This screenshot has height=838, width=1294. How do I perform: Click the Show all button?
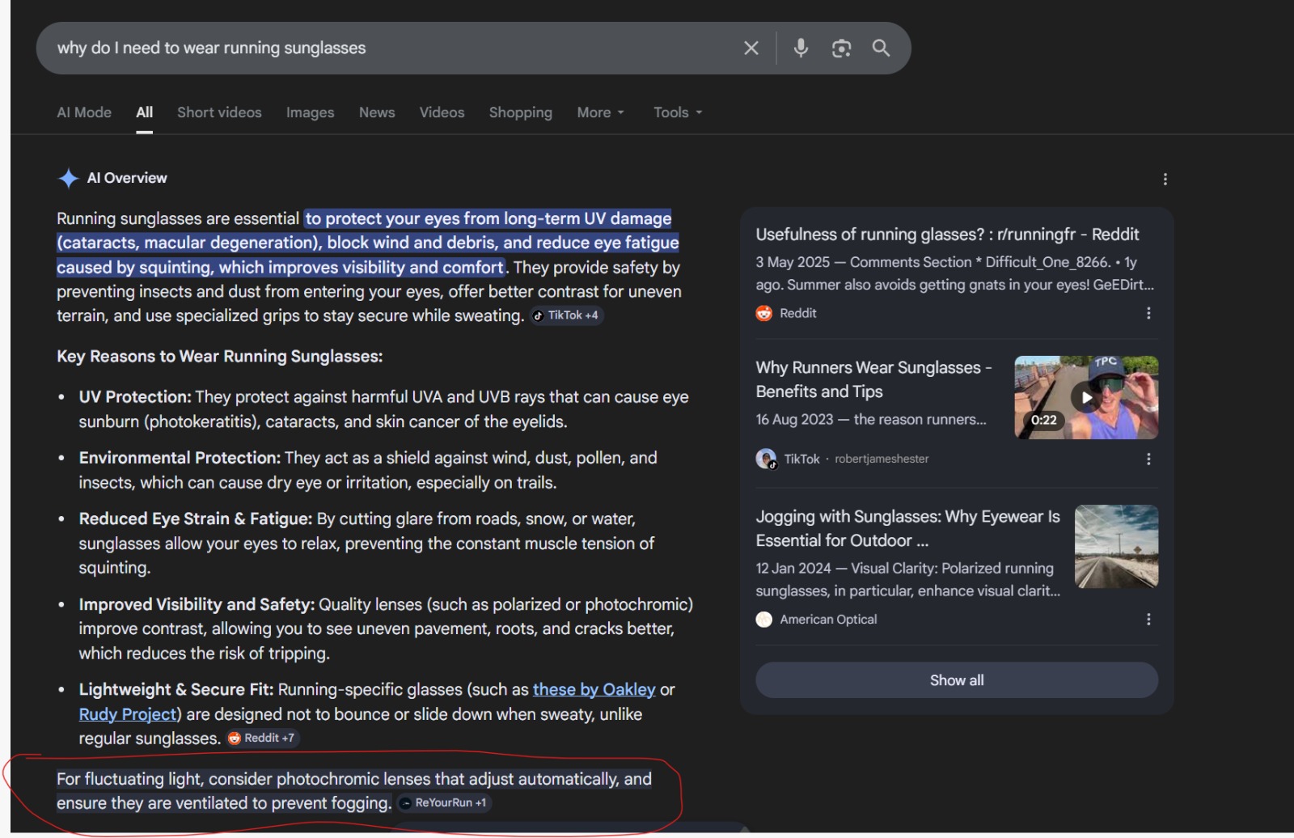tap(957, 680)
